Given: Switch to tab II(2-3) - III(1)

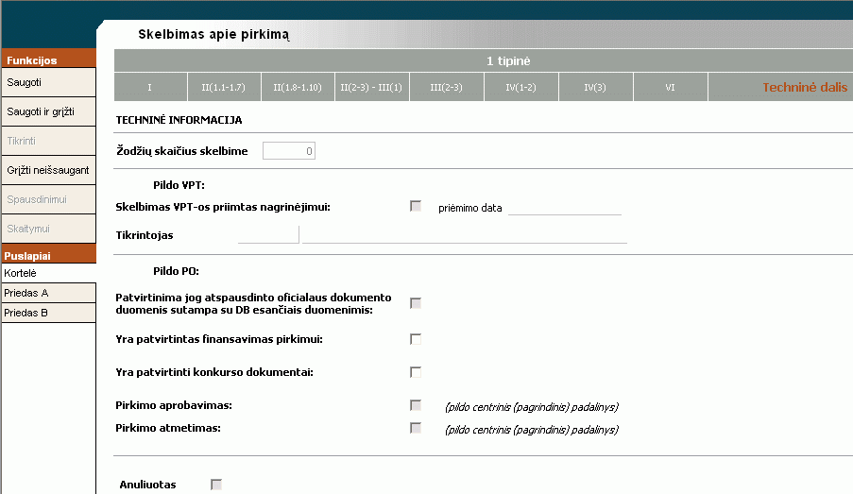Looking at the screenshot, I should tap(371, 87).
